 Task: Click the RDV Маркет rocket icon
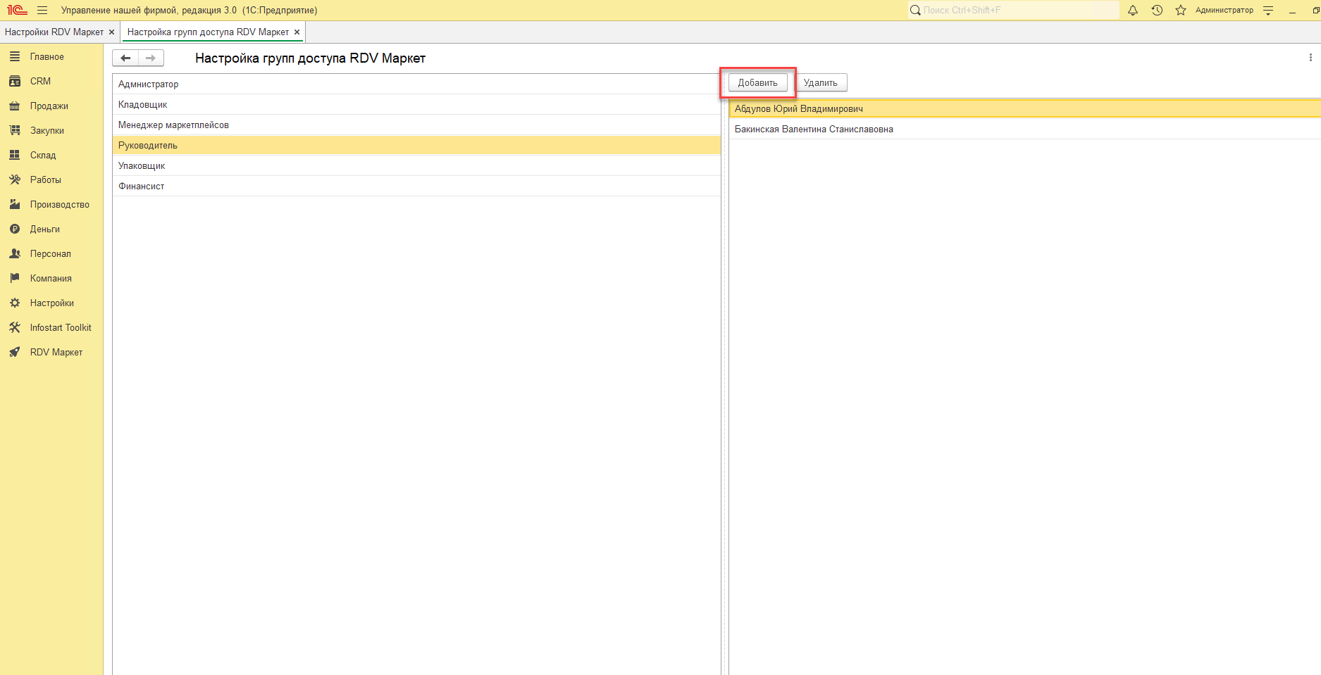coord(15,352)
